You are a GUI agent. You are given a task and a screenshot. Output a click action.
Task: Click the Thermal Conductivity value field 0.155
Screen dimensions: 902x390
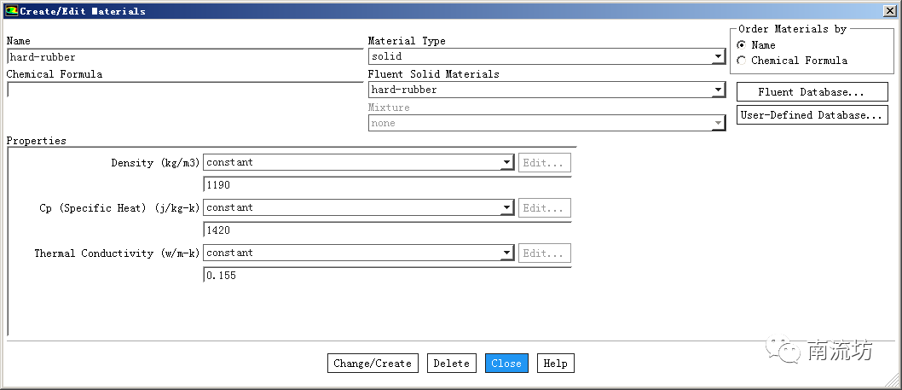point(387,276)
